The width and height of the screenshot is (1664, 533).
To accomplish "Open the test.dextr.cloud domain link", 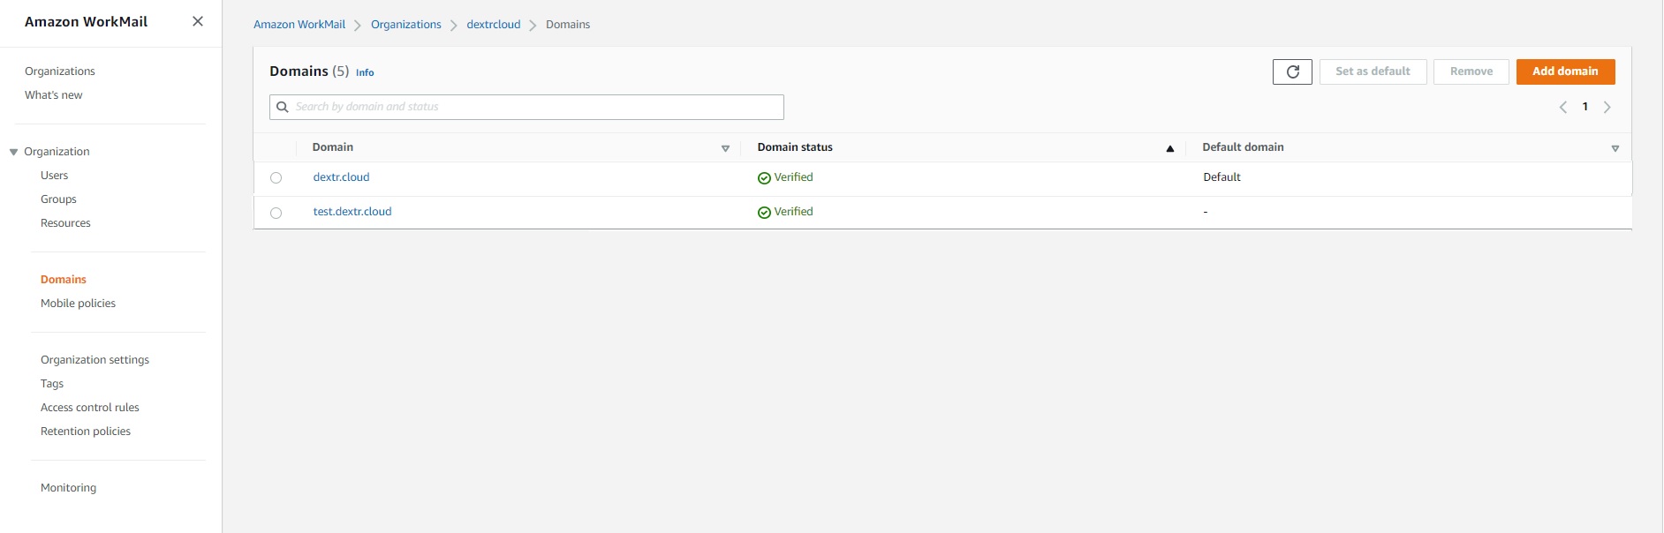I will click(352, 212).
